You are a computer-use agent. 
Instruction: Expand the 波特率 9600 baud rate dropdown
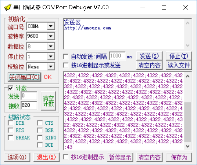pyautogui.click(x=51, y=36)
